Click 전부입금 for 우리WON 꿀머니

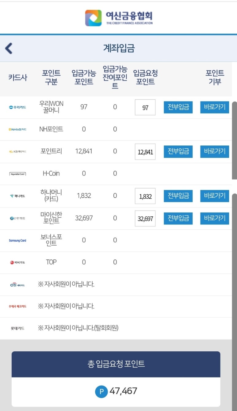coord(178,107)
